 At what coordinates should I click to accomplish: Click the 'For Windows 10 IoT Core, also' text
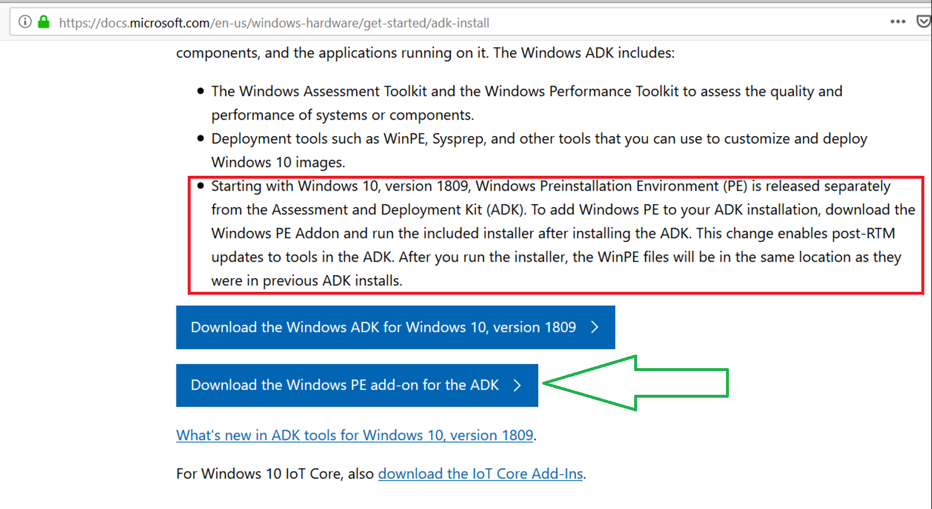(x=275, y=473)
